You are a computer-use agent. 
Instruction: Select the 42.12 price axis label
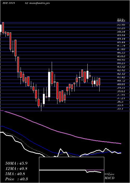pos(121,74)
